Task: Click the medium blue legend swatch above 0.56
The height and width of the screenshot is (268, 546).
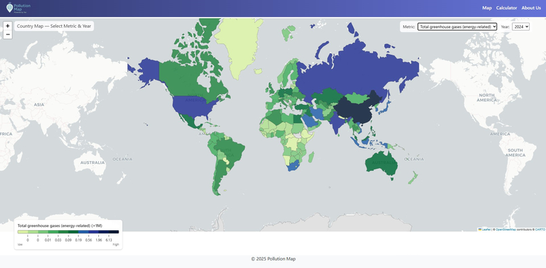Action: (x=83, y=232)
